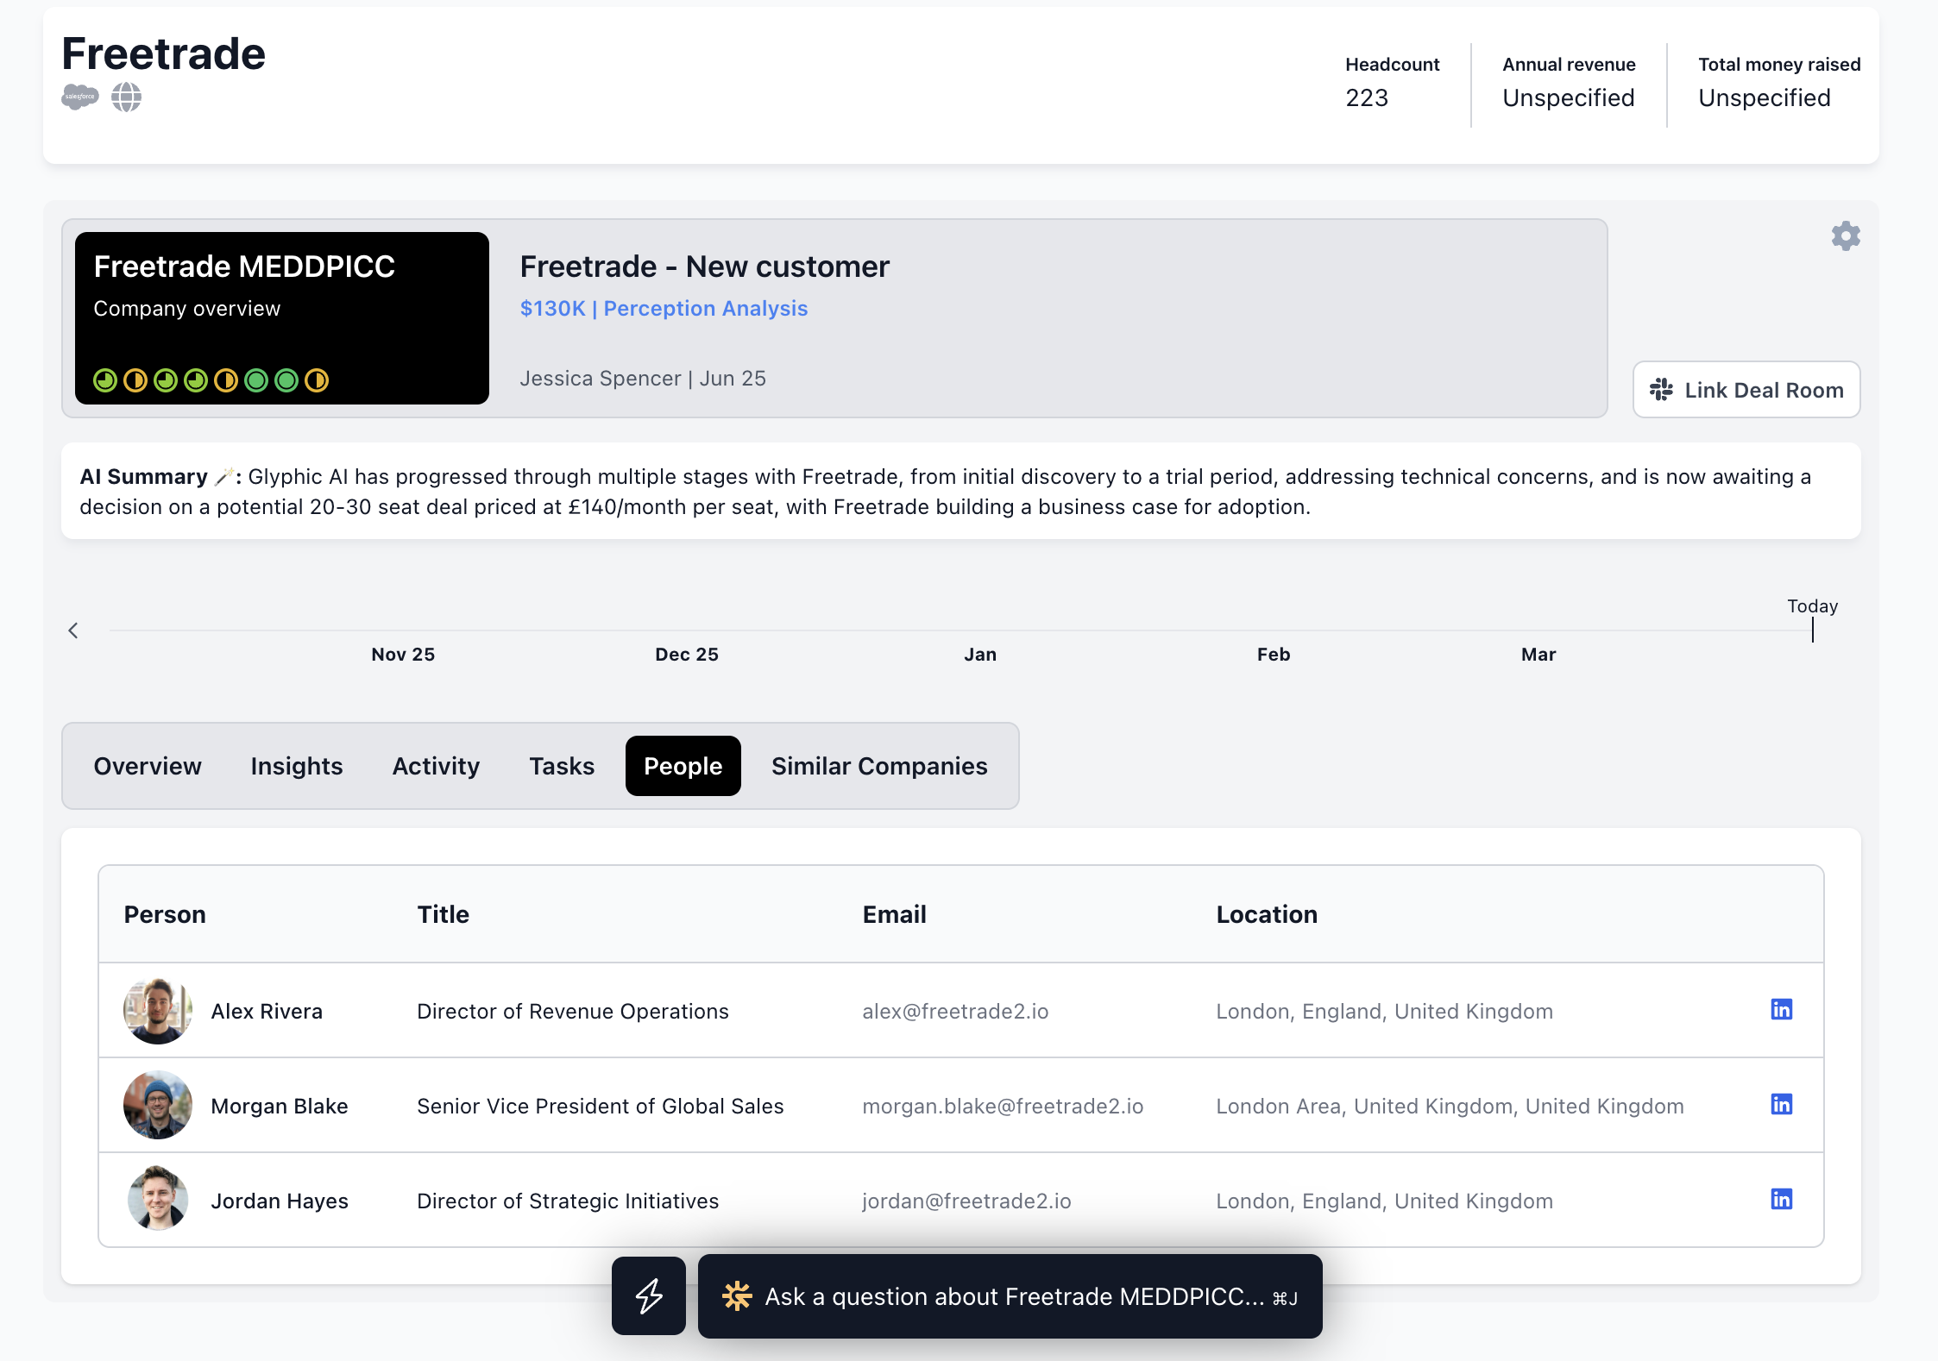
Task: Click the Annual revenue Unspecified value
Action: point(1569,97)
